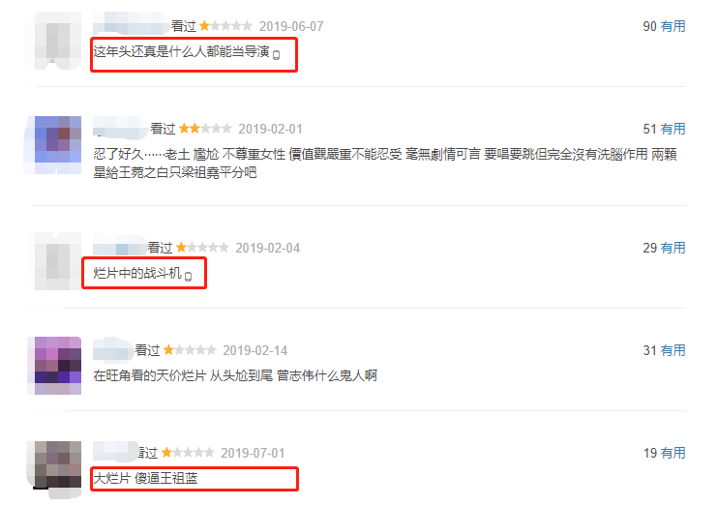The height and width of the screenshot is (506, 718).
Task: Open the blurred username beside 2019-02-14 review
Action: pos(113,349)
